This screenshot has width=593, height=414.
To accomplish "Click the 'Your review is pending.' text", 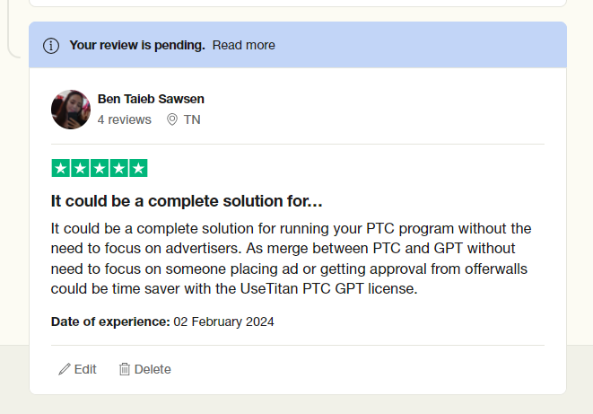I will pos(137,45).
